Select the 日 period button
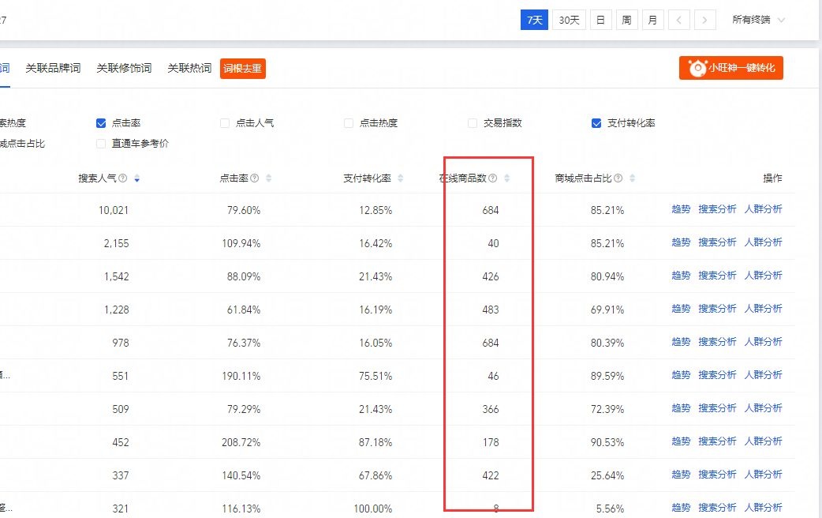The width and height of the screenshot is (822, 518). click(601, 20)
